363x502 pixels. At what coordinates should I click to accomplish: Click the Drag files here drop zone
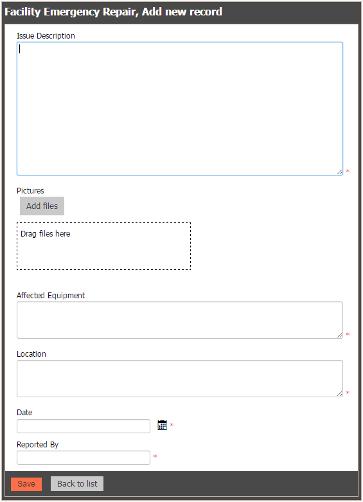coord(103,246)
